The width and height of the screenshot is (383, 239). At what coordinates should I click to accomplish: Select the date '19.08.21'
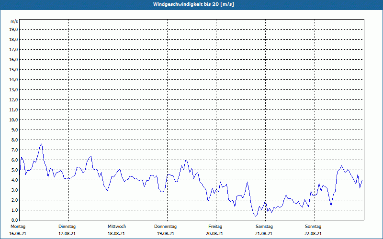[x=166, y=234]
